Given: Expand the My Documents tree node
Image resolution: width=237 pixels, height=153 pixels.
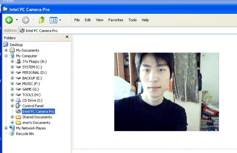Looking at the screenshot, I should pos(6,50).
